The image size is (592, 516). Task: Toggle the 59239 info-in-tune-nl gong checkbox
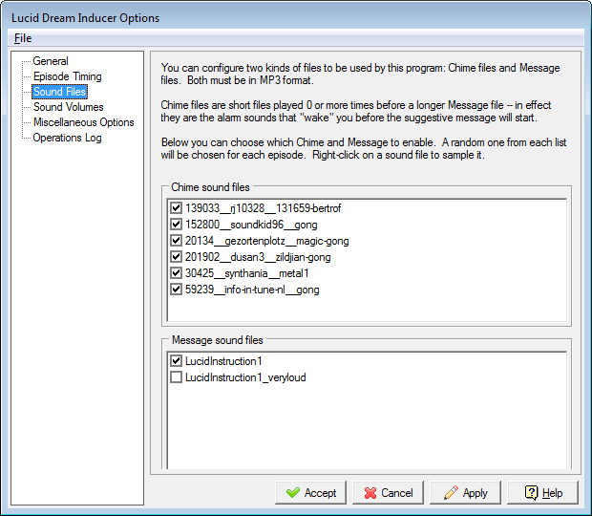point(176,289)
